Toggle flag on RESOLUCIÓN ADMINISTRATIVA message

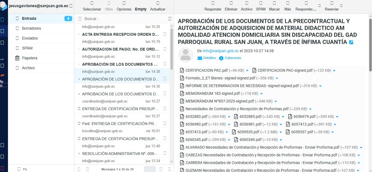165,153
